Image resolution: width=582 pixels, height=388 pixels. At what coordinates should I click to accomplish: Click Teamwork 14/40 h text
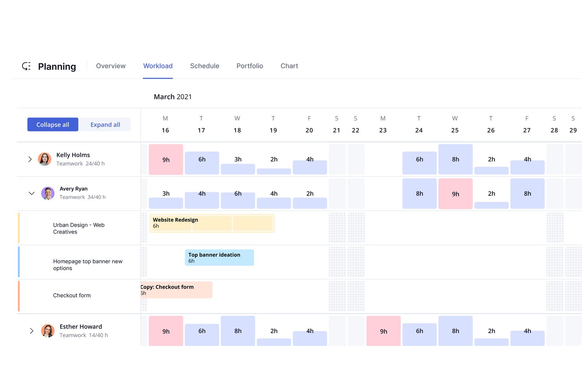[x=84, y=335]
